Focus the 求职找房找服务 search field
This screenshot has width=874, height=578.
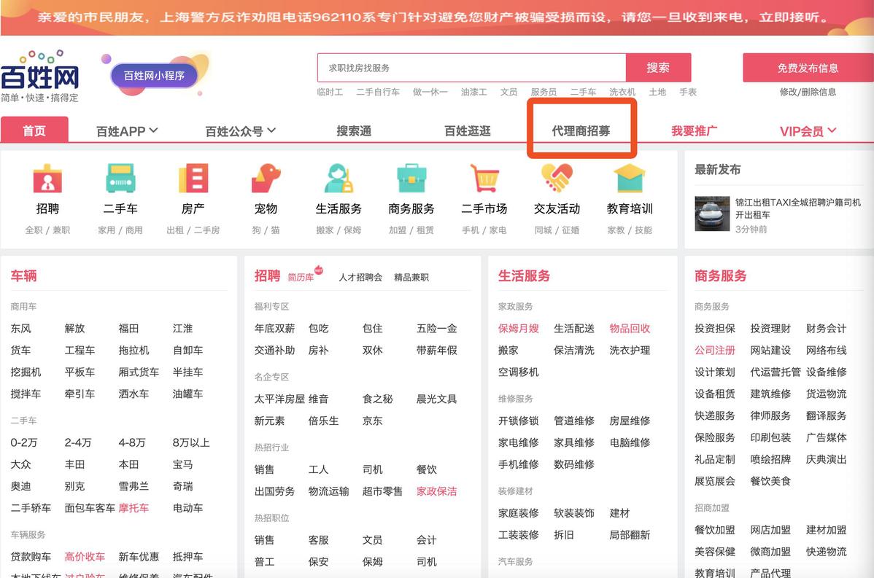471,68
